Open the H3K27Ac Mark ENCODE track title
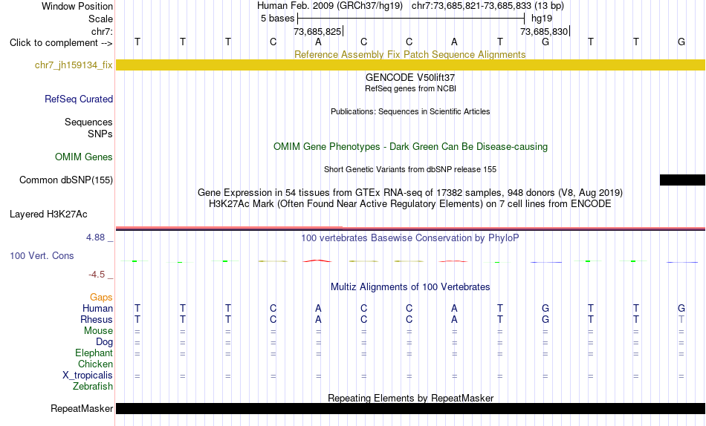This screenshot has height=426, width=706. [x=409, y=204]
